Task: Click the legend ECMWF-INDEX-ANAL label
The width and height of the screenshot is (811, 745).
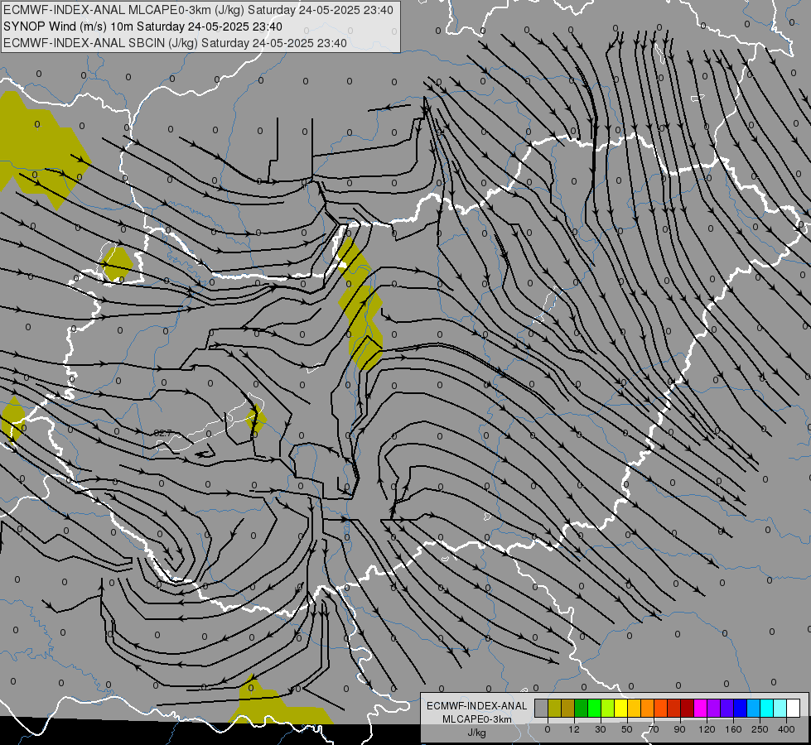Action: pos(477,706)
